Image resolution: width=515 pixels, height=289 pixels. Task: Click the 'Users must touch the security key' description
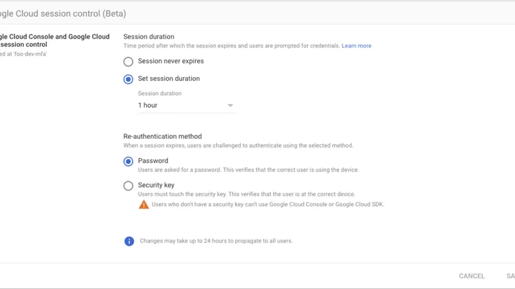click(247, 194)
